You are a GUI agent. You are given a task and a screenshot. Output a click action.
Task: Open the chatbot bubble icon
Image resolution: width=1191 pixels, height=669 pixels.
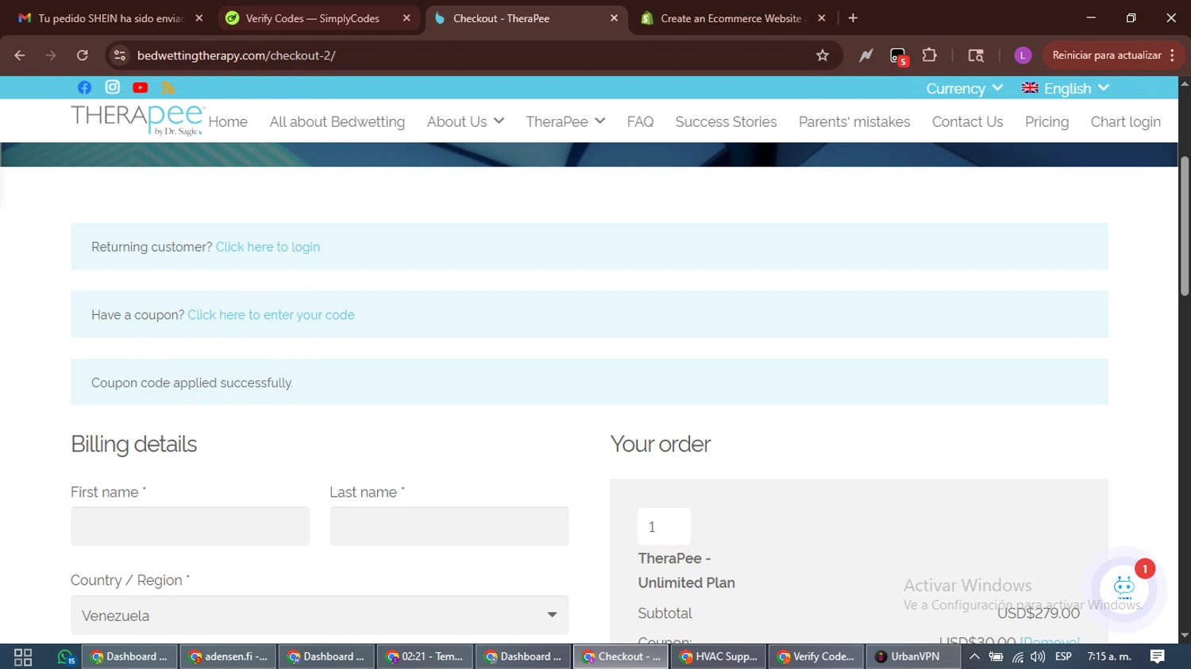[x=1124, y=588]
